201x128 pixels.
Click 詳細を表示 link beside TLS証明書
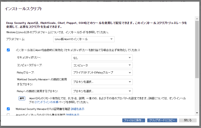click(78, 109)
